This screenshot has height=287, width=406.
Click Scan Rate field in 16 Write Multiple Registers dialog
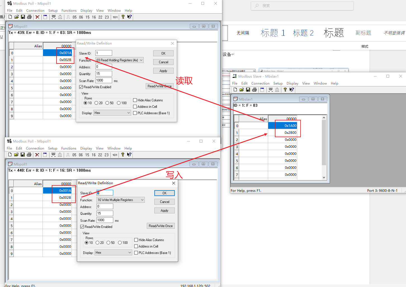click(x=105, y=220)
